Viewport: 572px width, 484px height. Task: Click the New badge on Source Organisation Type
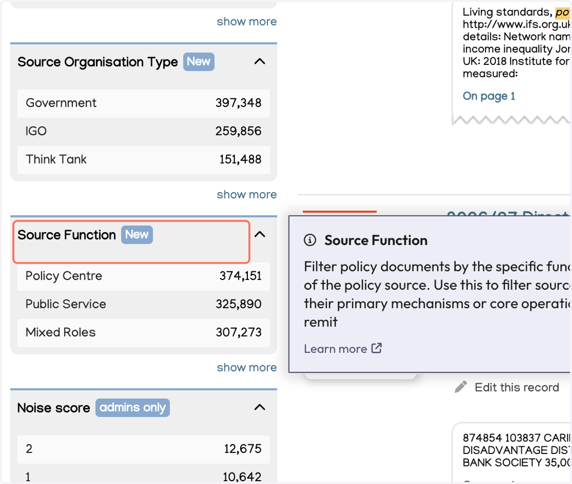pyautogui.click(x=199, y=62)
